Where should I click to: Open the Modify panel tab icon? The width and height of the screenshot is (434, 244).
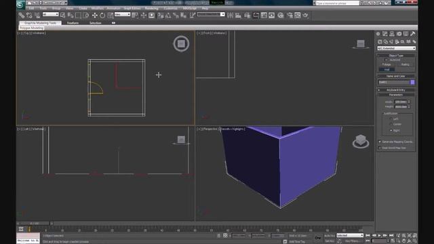(385, 34)
